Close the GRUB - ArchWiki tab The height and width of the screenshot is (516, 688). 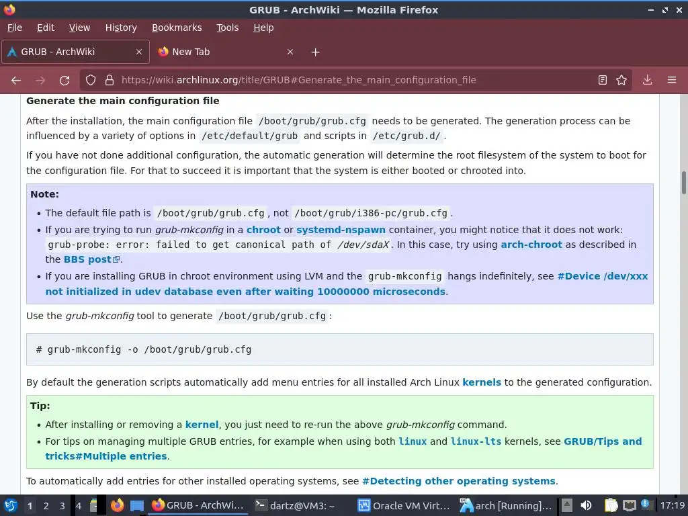pyautogui.click(x=139, y=52)
